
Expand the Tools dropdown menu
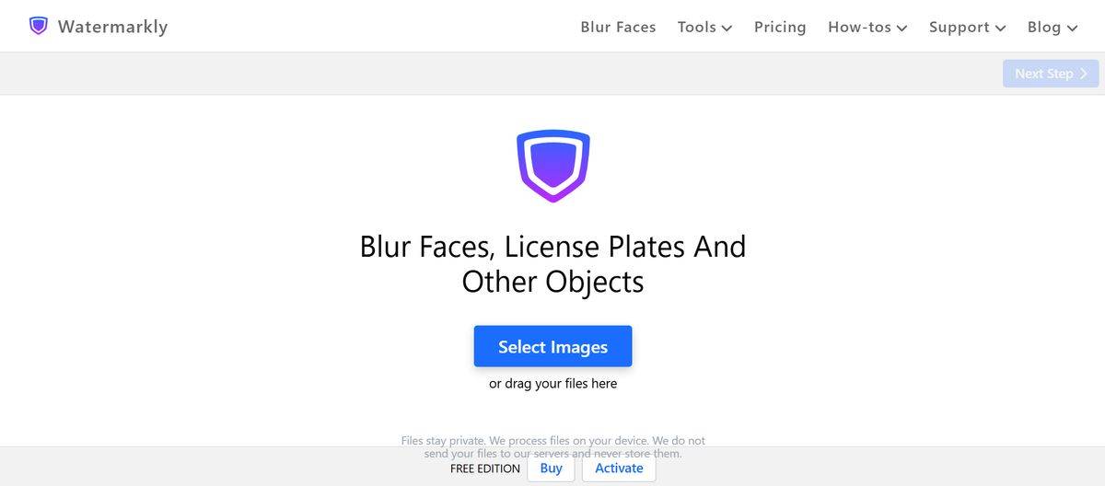(x=704, y=28)
